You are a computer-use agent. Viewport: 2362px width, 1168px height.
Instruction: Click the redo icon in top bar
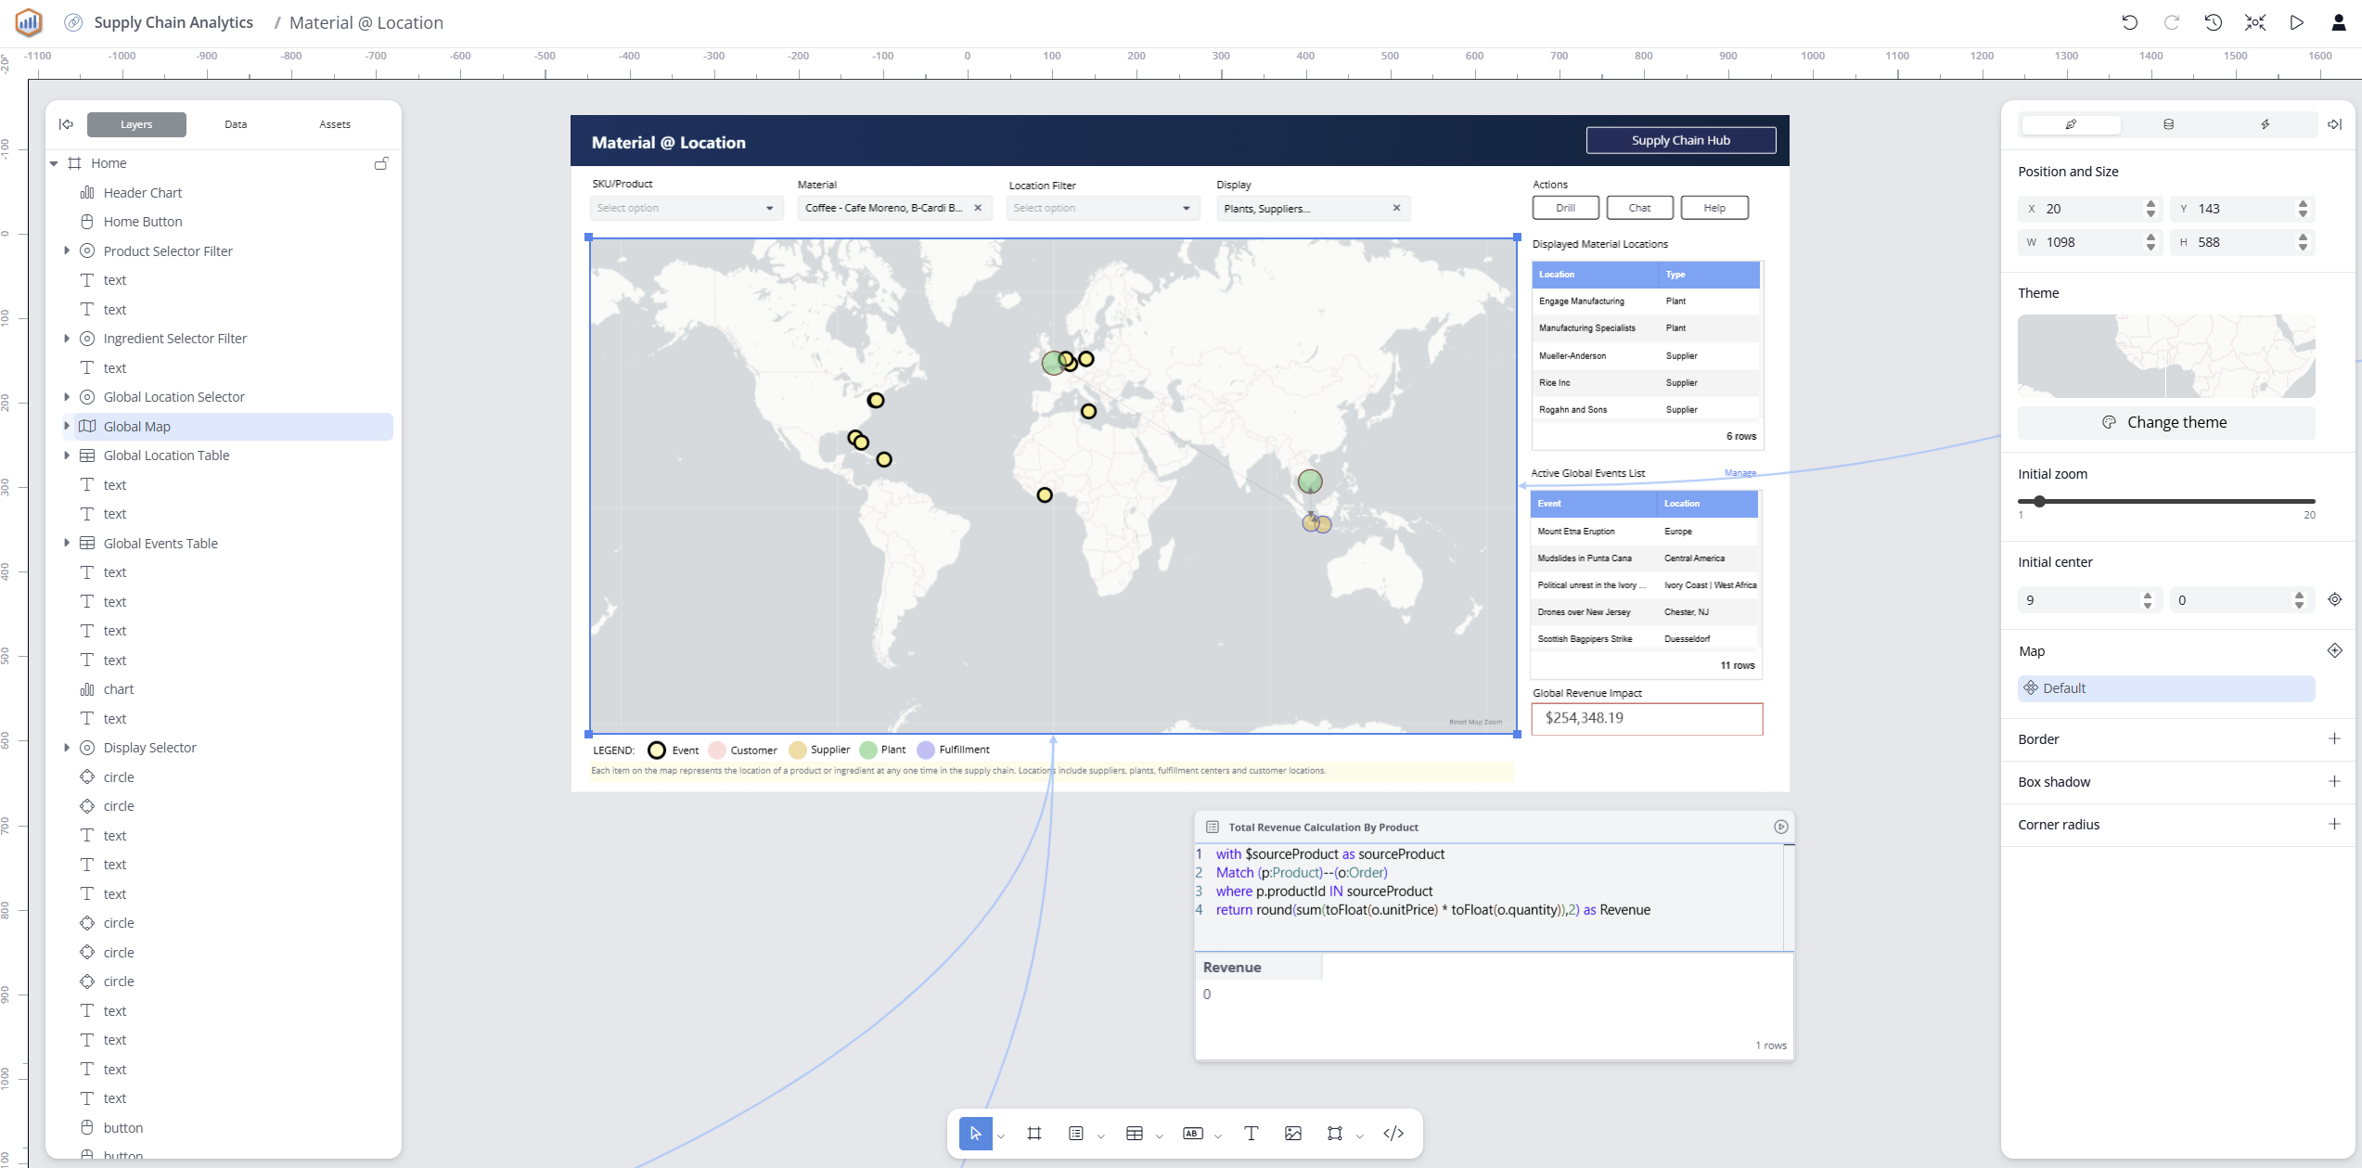(x=2172, y=22)
